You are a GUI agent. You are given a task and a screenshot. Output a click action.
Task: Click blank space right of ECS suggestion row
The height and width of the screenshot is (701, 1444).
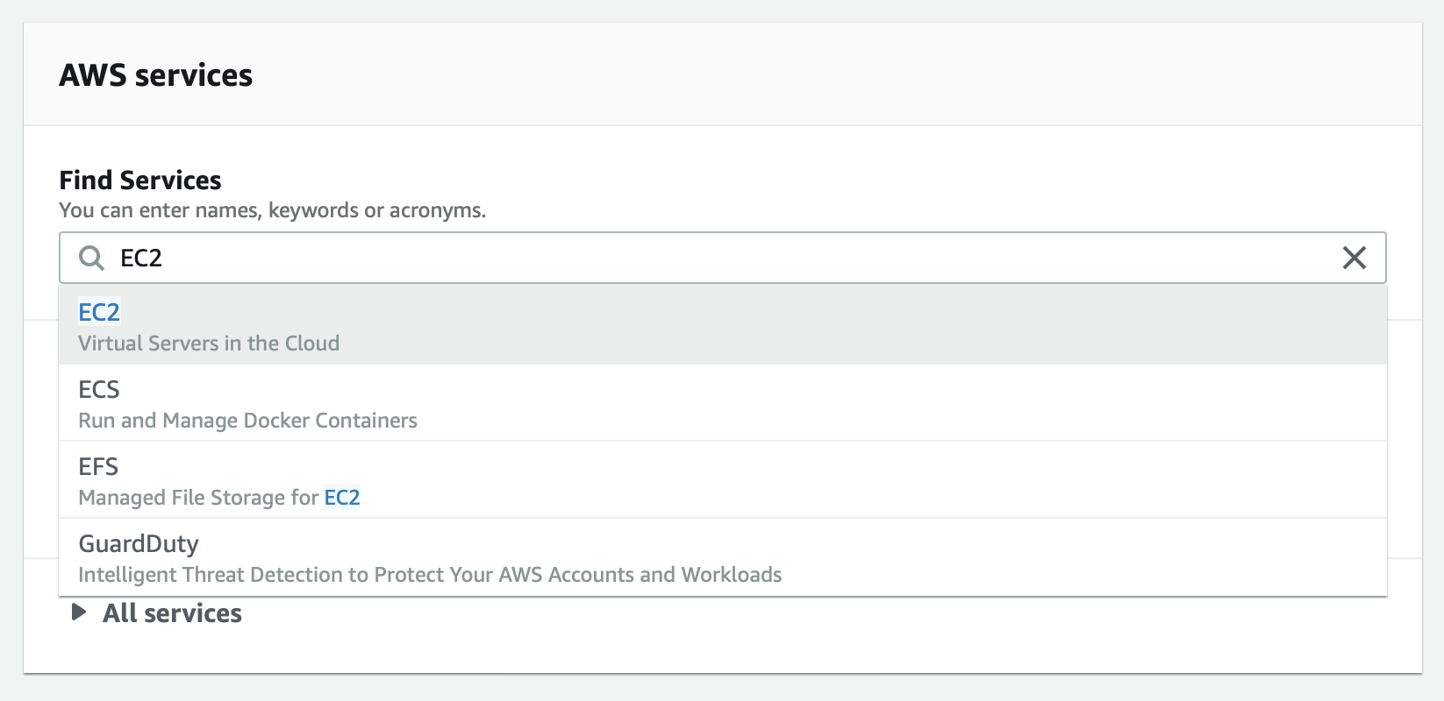pos(877,403)
